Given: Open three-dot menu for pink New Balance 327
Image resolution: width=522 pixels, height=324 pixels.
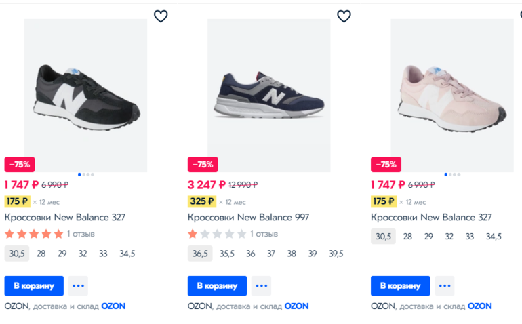Looking at the screenshot, I should 445,285.
